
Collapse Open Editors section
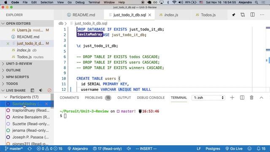[27, 24]
